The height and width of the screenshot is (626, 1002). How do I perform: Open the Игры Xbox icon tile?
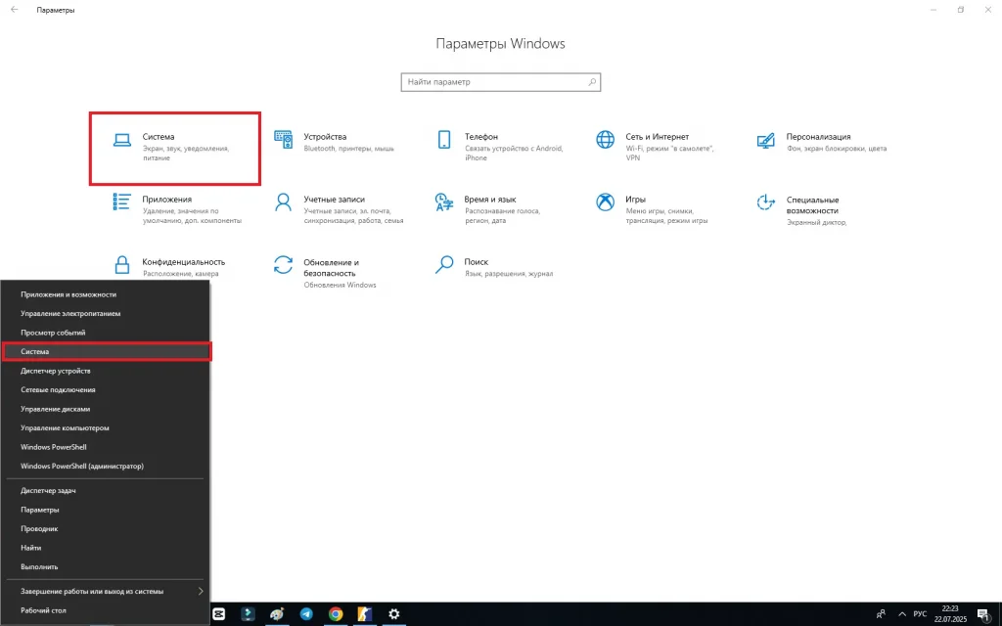click(x=605, y=201)
